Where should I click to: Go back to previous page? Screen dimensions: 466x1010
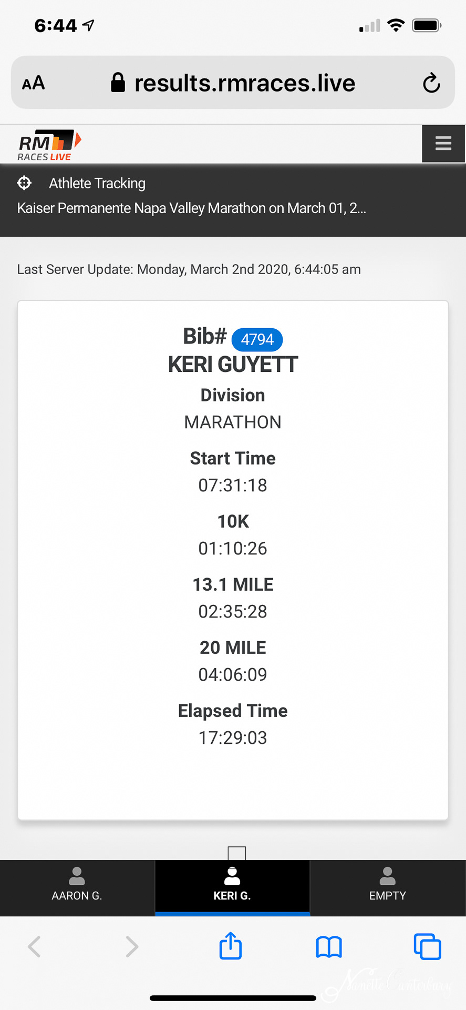[35, 946]
